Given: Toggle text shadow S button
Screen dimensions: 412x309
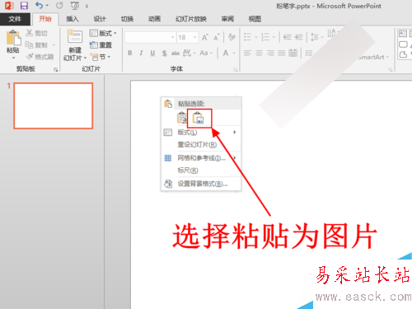Looking at the screenshot, I should click(164, 53).
